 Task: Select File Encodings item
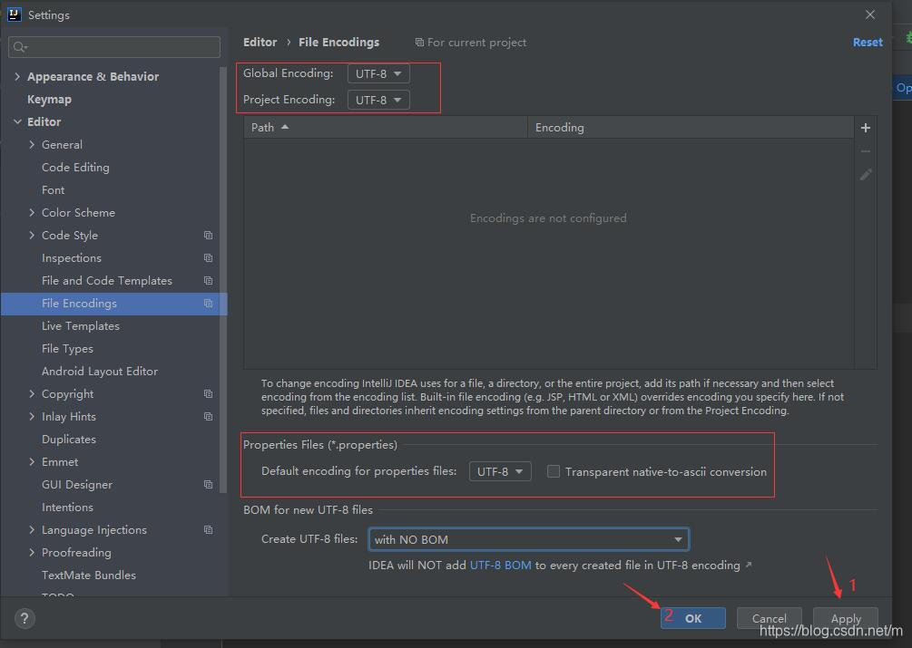point(114,303)
